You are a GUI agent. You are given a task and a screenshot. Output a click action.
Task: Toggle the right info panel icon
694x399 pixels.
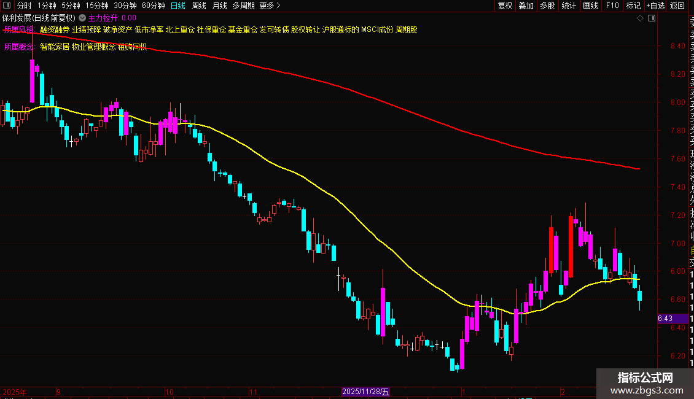click(x=652, y=18)
